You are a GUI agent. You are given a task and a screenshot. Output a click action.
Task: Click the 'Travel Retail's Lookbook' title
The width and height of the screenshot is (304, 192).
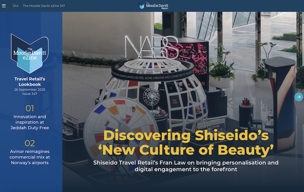coord(30,82)
